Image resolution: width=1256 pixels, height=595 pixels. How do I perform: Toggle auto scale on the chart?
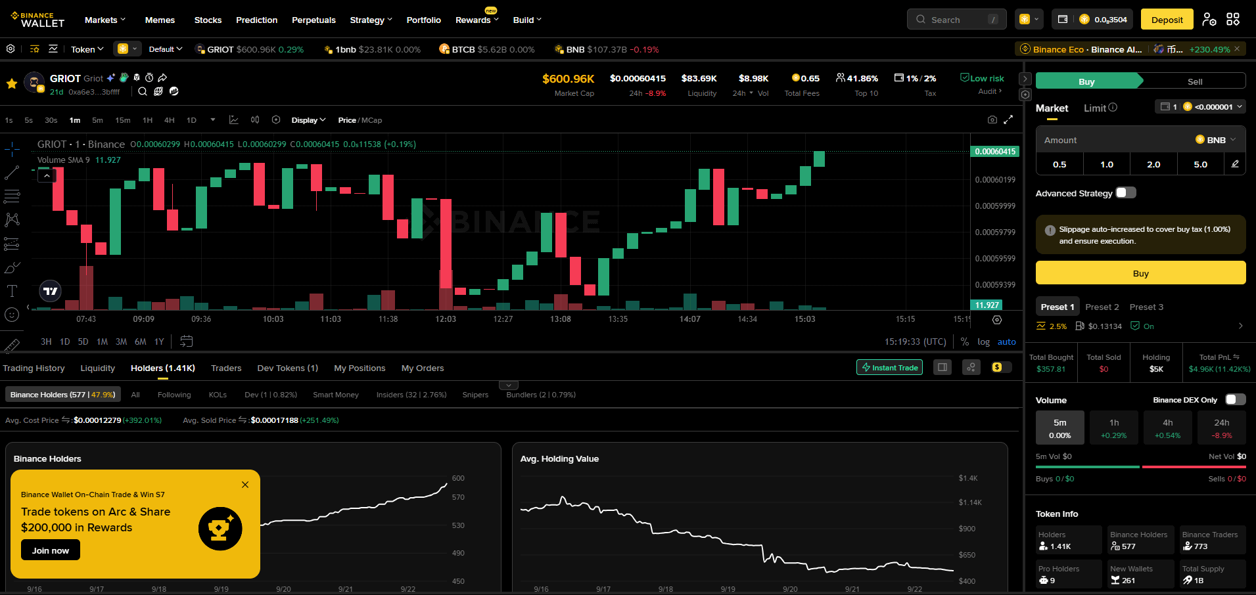point(1006,342)
